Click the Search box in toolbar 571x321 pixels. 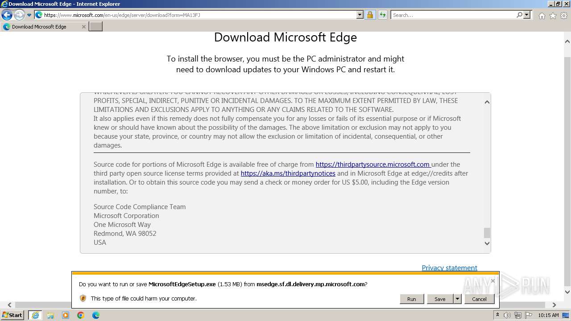point(453,15)
